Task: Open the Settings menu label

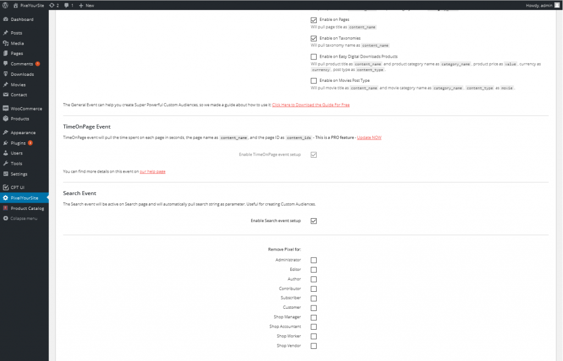Action: pyautogui.click(x=19, y=174)
